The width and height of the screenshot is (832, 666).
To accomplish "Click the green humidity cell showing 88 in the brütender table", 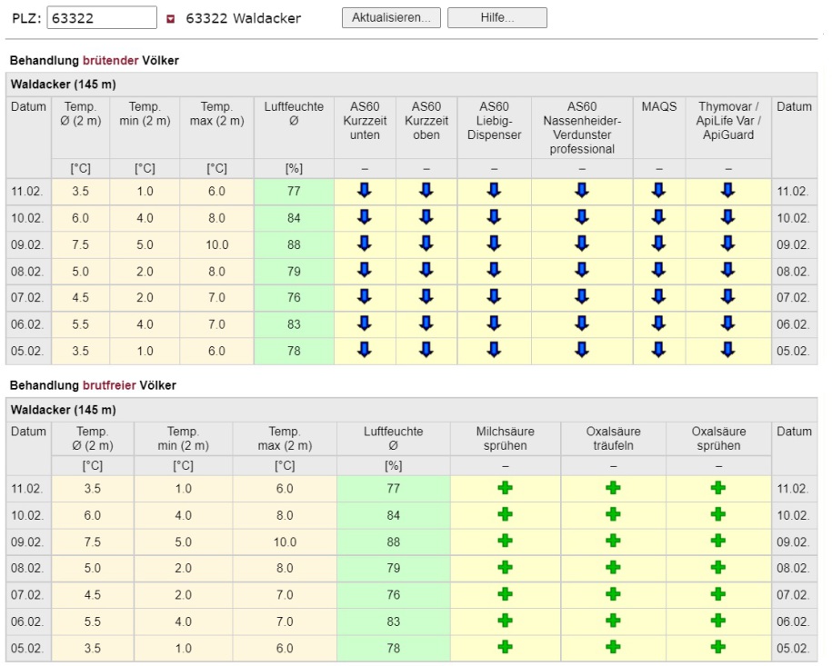I will (294, 244).
